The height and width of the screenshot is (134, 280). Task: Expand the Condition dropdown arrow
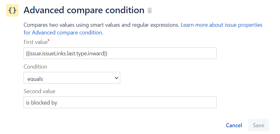(x=116, y=78)
